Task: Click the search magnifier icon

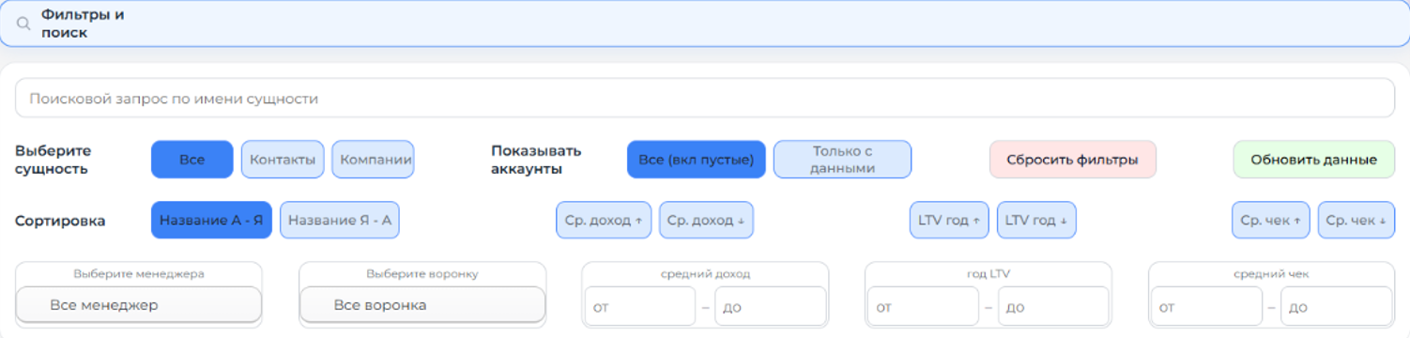Action: click(23, 24)
